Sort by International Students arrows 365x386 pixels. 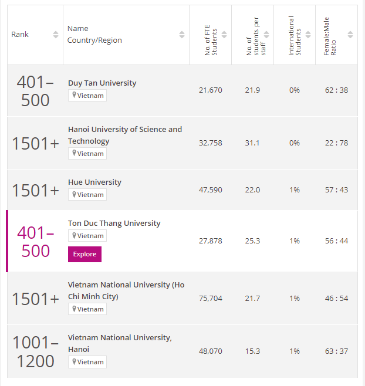coord(308,35)
